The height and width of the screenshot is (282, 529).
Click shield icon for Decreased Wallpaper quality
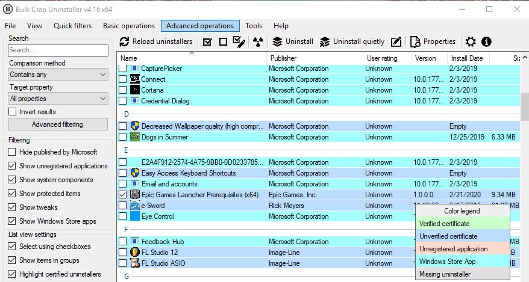click(x=135, y=126)
